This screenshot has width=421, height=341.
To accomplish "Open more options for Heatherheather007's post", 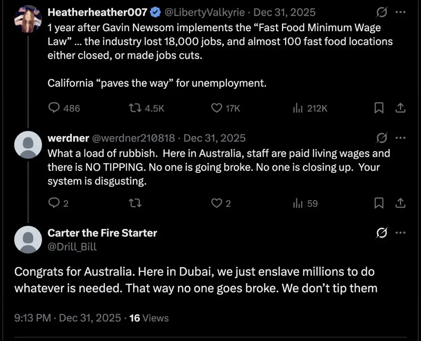I will click(x=401, y=12).
